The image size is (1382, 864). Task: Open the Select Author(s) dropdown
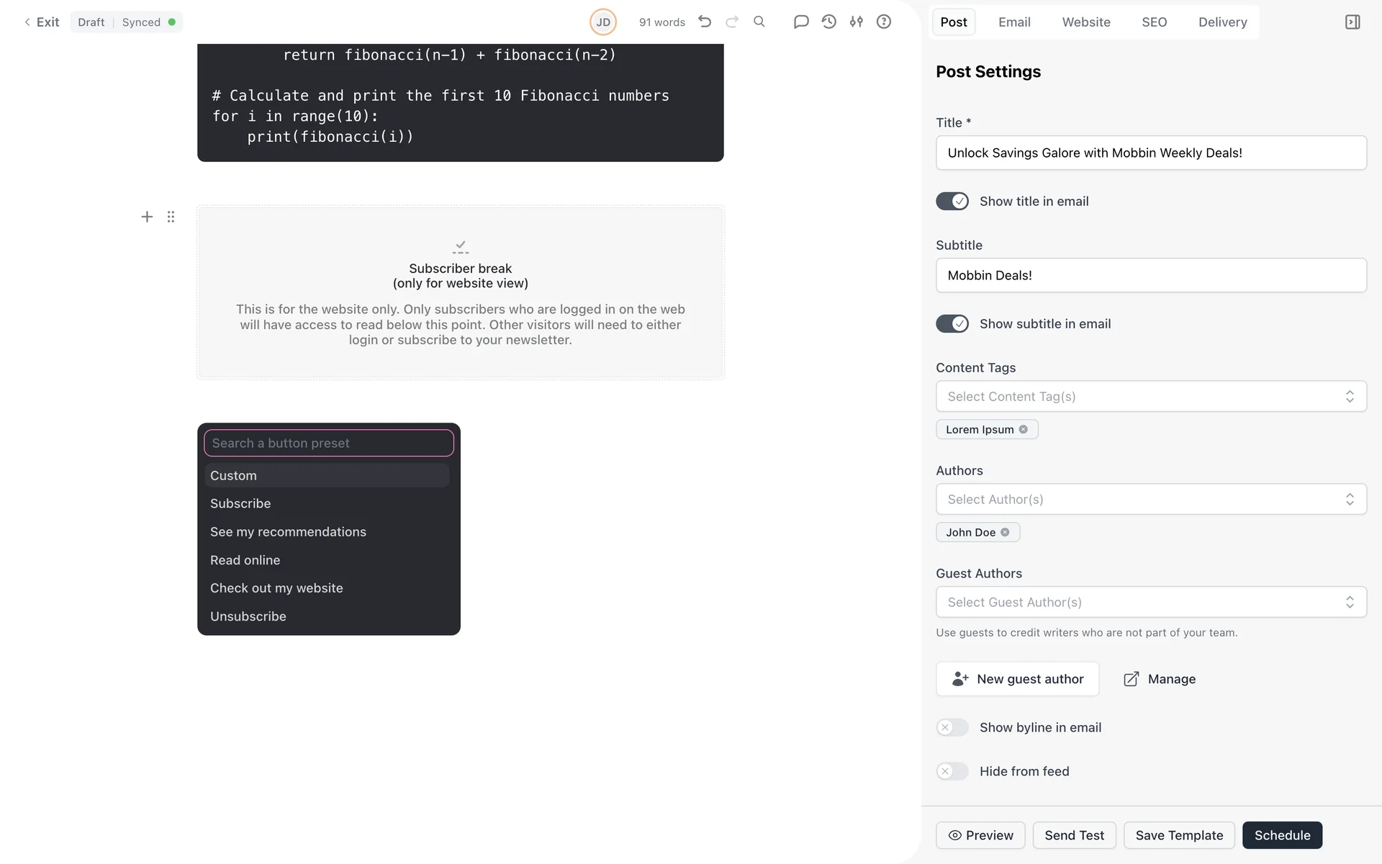point(1150,500)
